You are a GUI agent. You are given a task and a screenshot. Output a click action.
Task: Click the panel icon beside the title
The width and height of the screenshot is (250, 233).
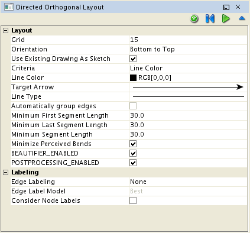pos(9,7)
